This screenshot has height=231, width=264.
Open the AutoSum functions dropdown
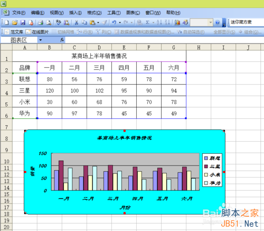point(153,23)
